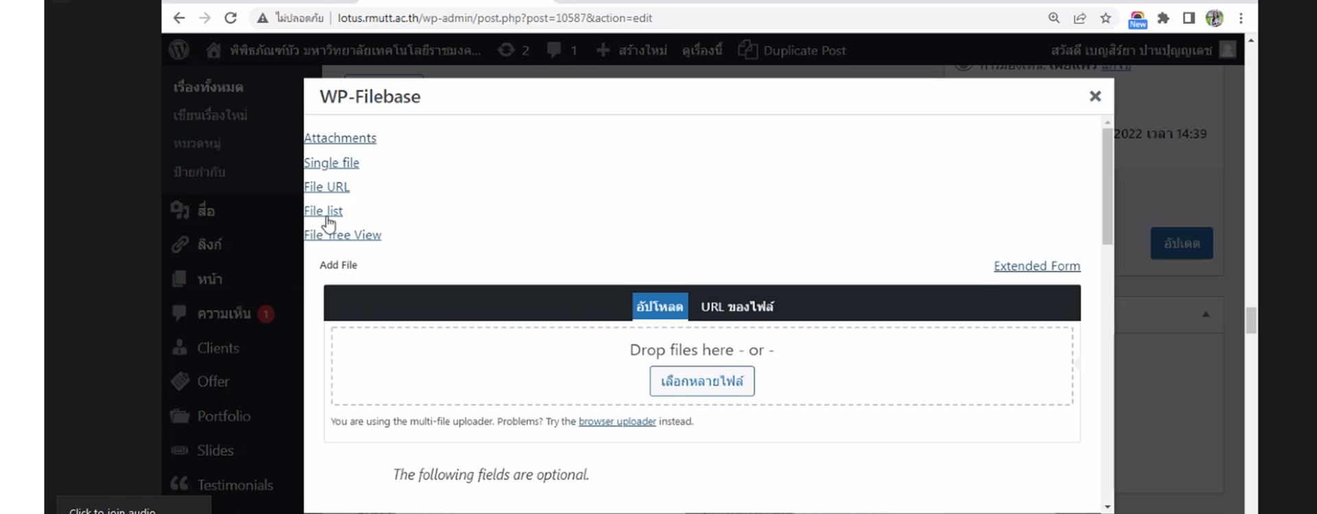Open the updates icon showing 2

tap(513, 50)
